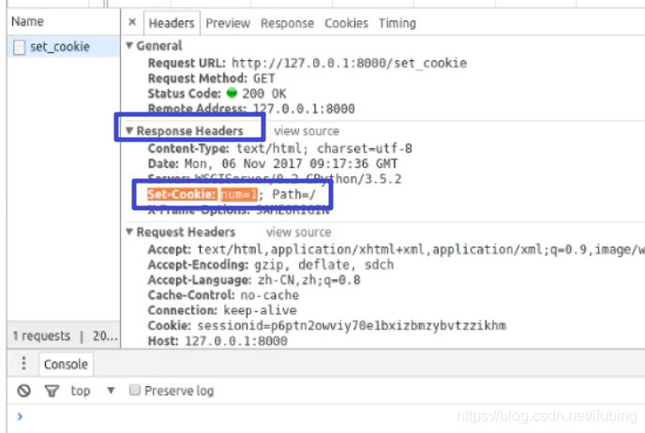Select the Set-Cookie header name

182,194
